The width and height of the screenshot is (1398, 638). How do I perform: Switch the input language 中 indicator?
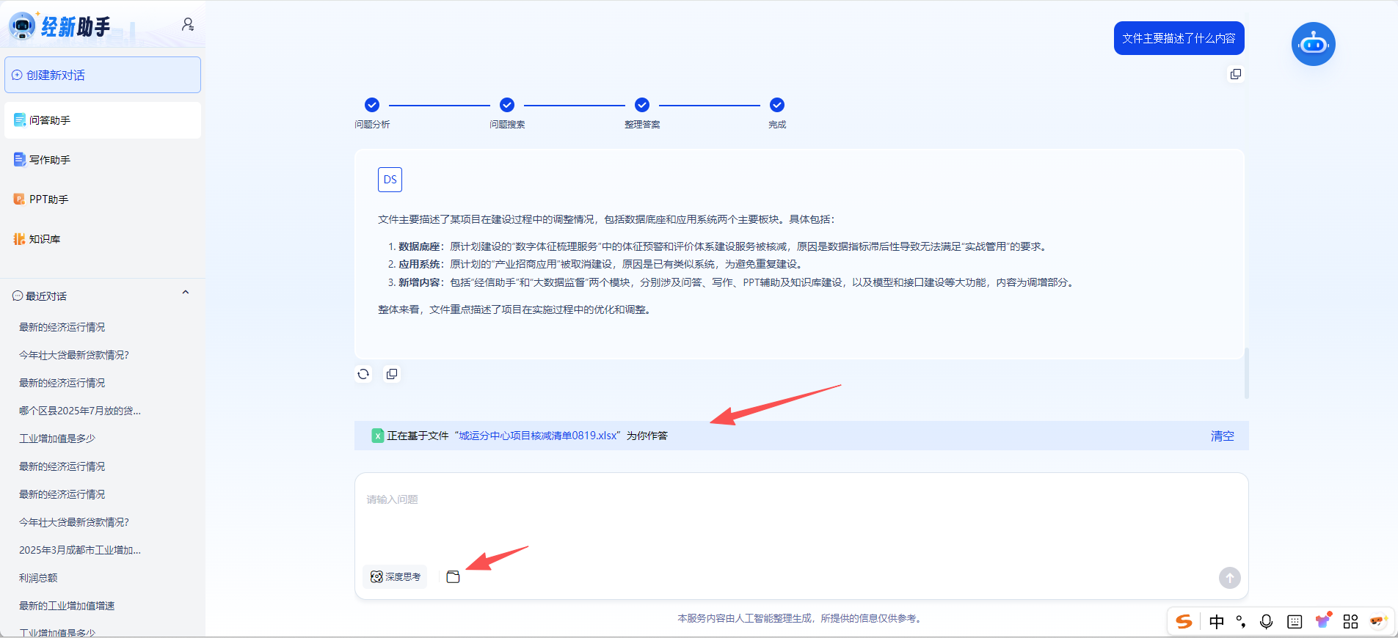click(x=1216, y=622)
